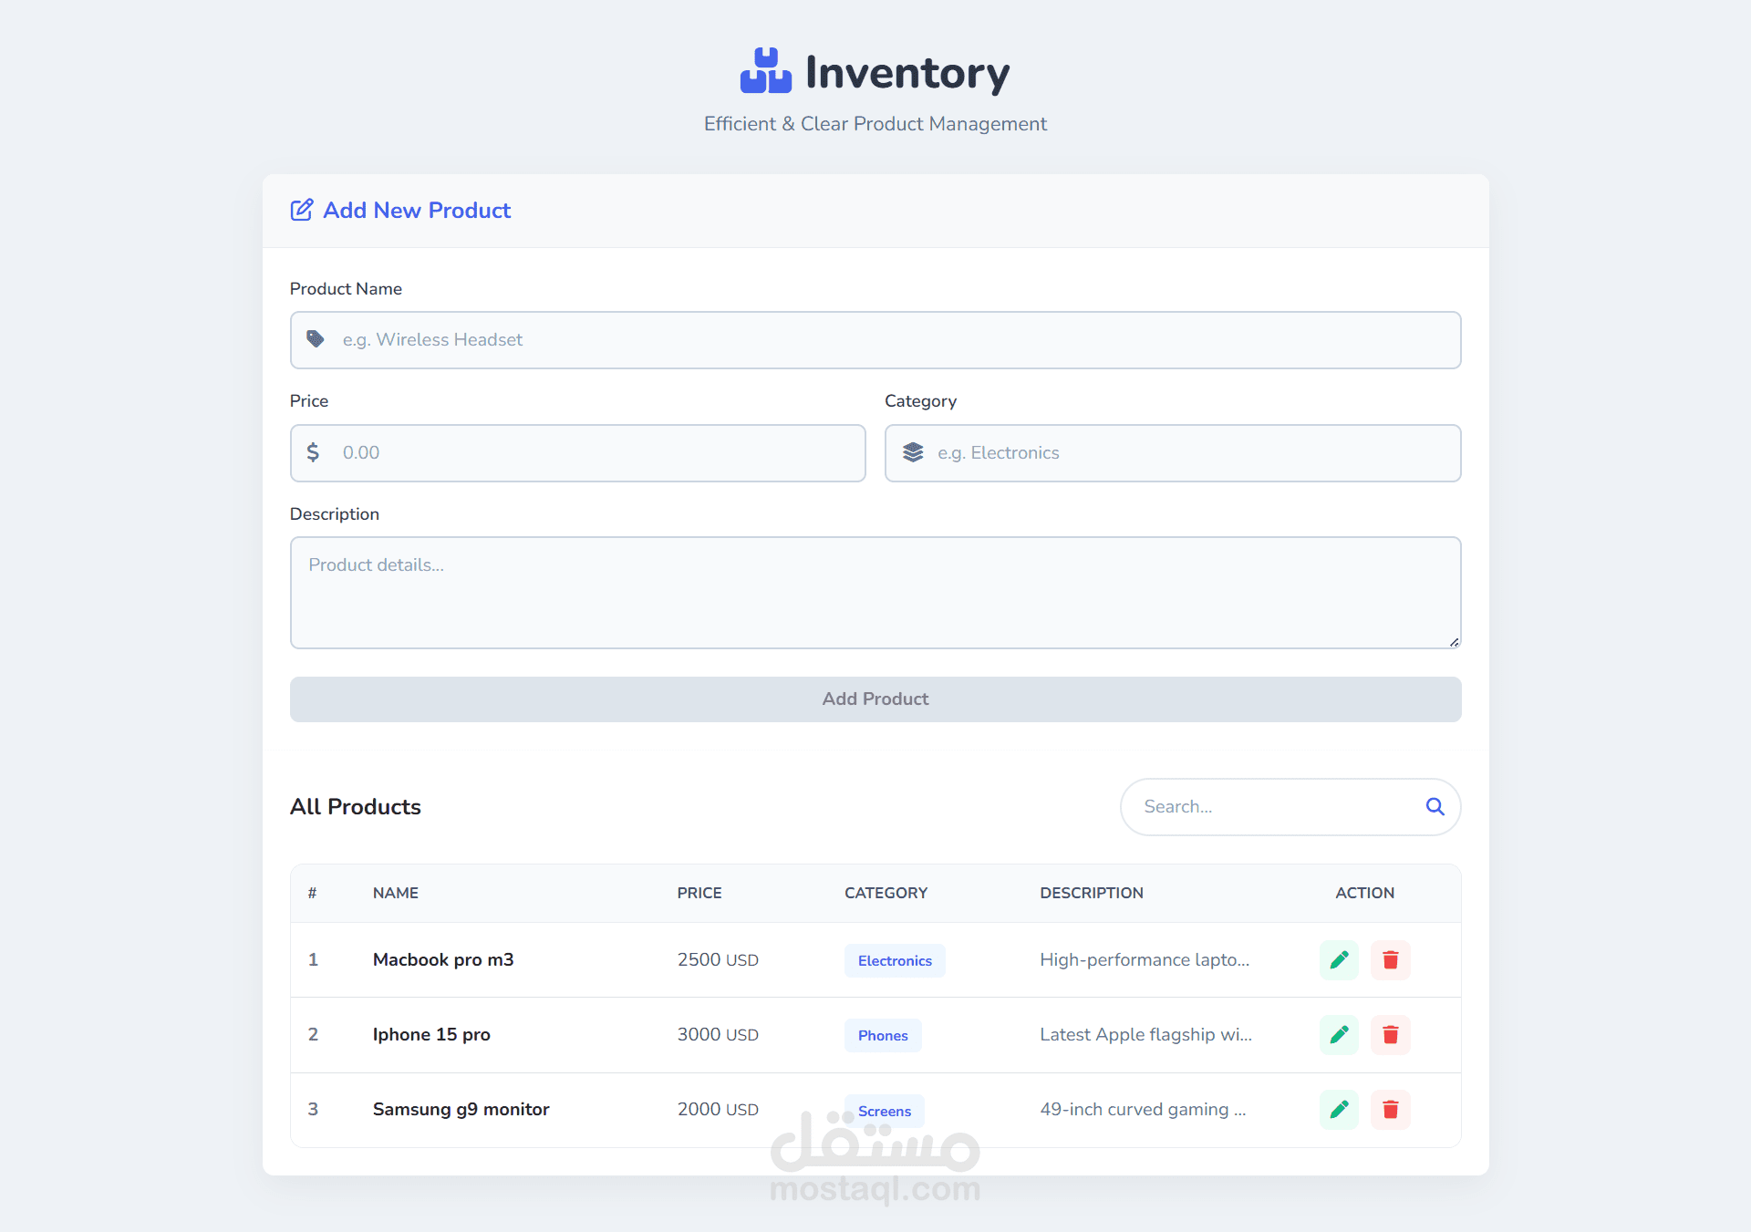The width and height of the screenshot is (1751, 1232).
Task: Edit the Iphone 15 pro row
Action: point(1339,1034)
